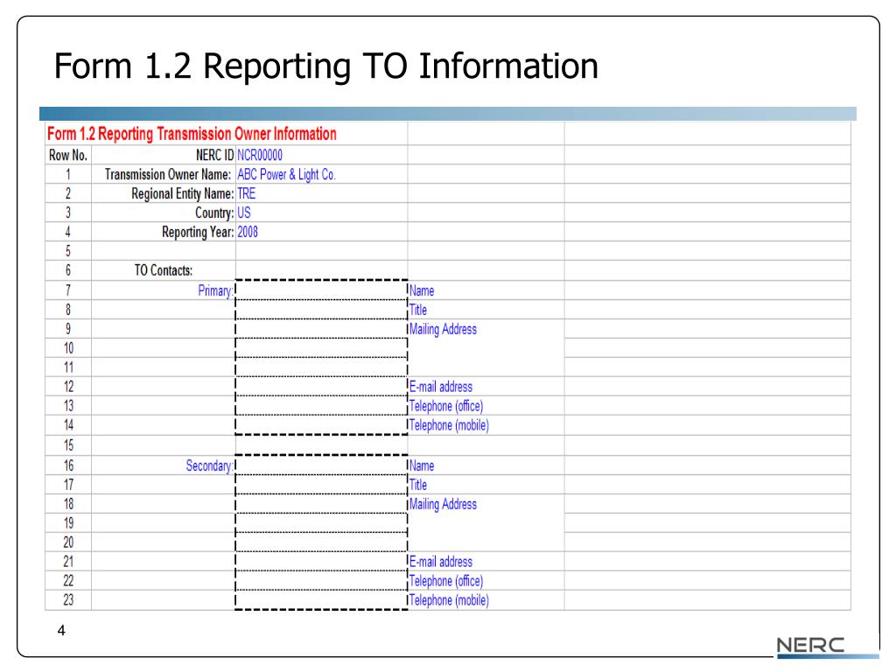
Task: Click the Primary Telephone (mobile) input box
Action: 322,424
